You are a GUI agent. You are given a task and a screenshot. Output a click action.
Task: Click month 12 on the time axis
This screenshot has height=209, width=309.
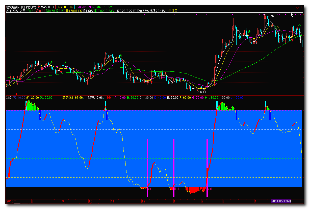(x=143, y=201)
